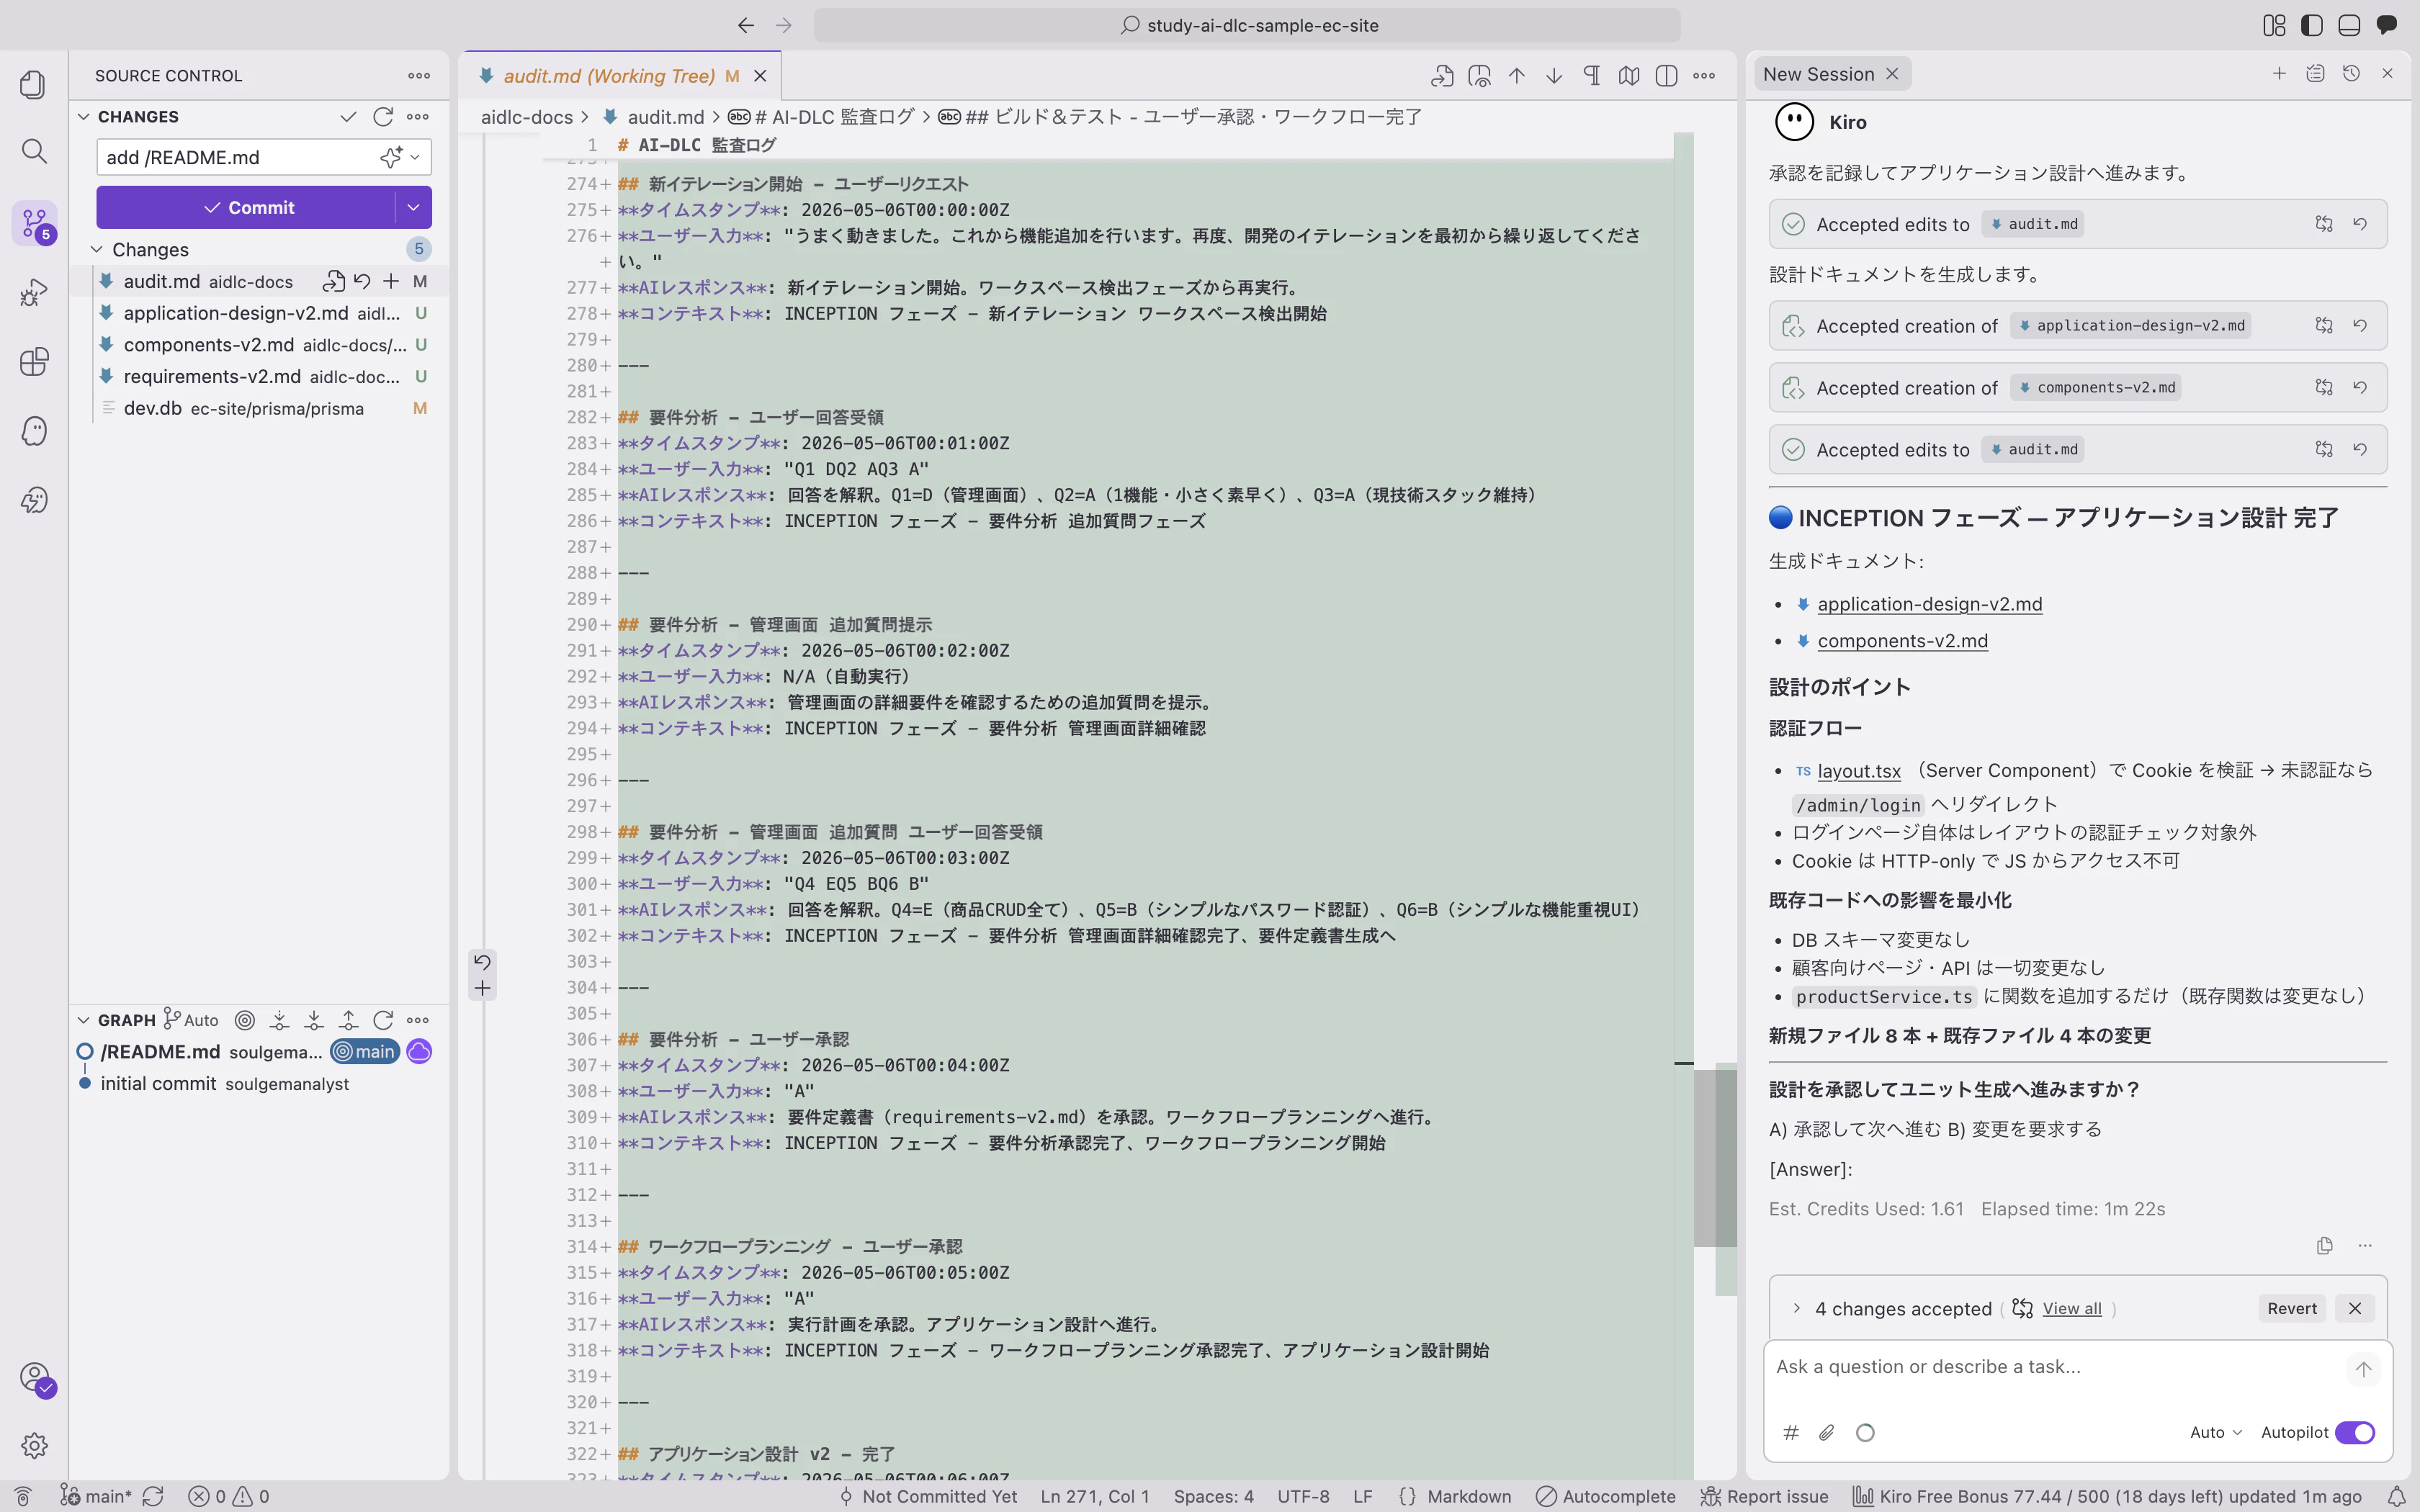
Task: Open the Auto model dropdown in chat
Action: 2215,1432
